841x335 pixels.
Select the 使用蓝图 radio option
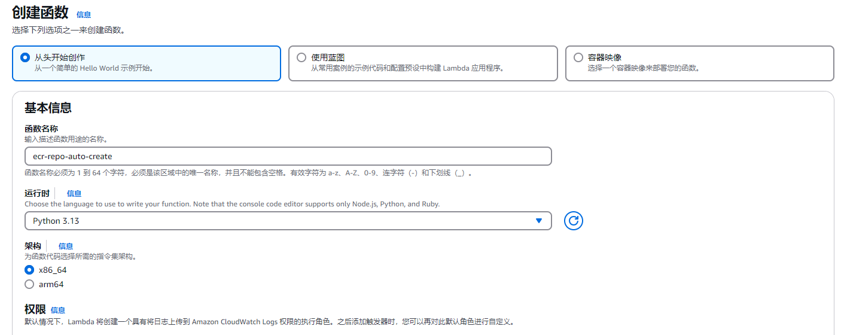[x=301, y=57]
